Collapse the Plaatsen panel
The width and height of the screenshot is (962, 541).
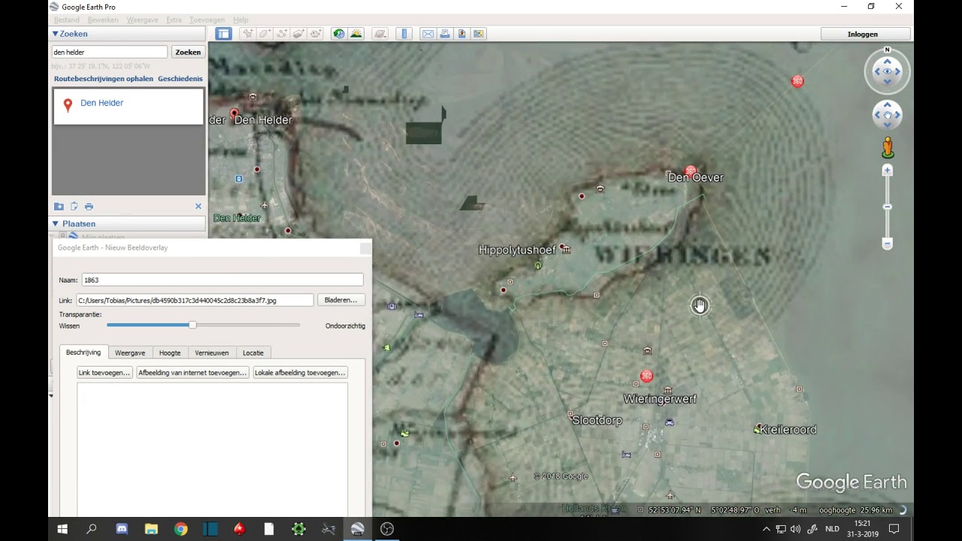tap(55, 224)
